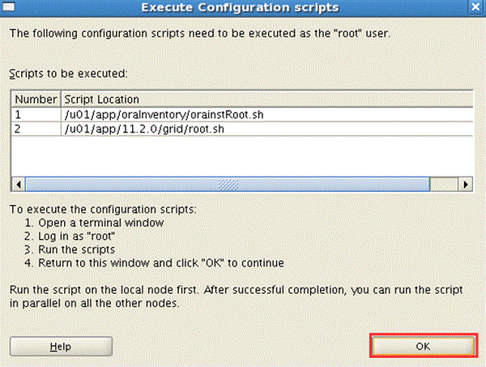Click the "Open a terminal window" instruction
The height and width of the screenshot is (367, 486).
(x=100, y=223)
